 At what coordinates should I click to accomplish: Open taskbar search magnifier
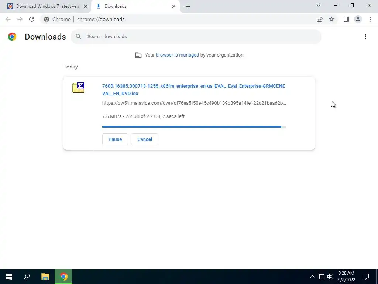(x=27, y=277)
